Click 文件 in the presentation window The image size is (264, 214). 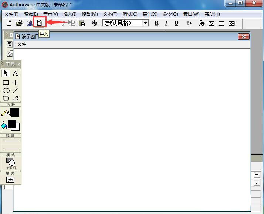tap(22, 44)
